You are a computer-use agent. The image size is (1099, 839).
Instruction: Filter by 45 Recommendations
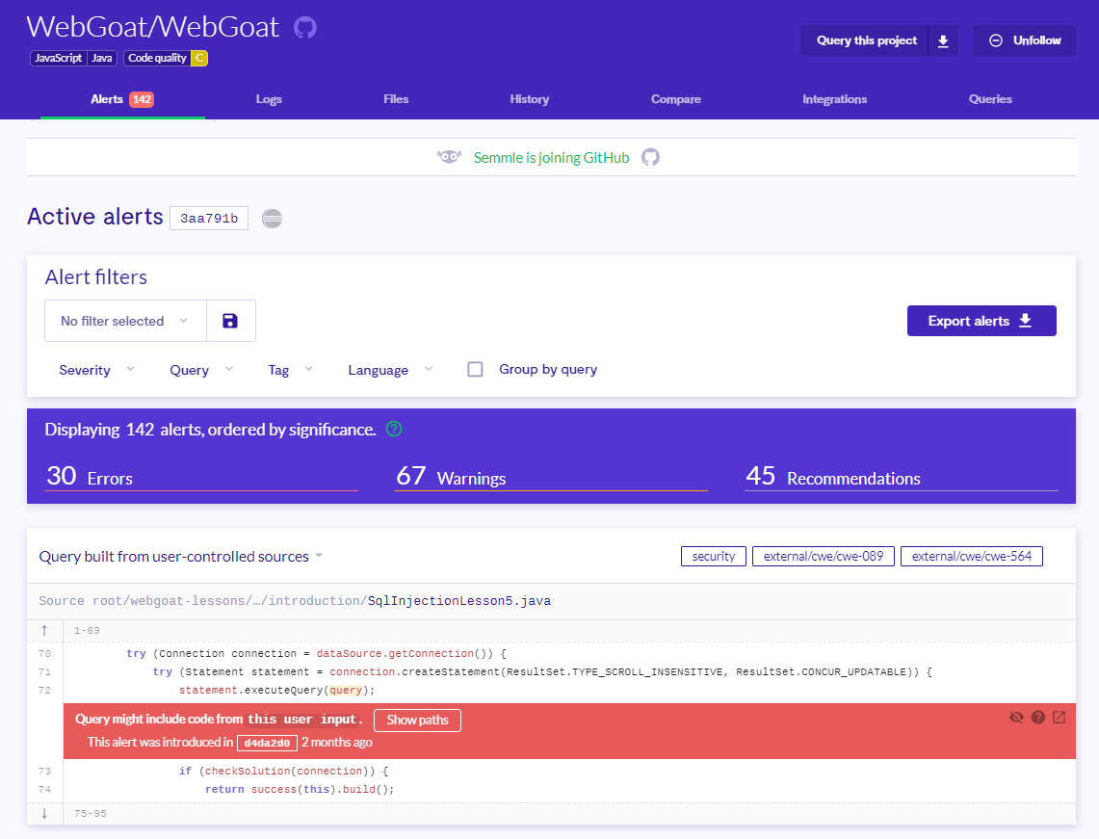(x=902, y=477)
